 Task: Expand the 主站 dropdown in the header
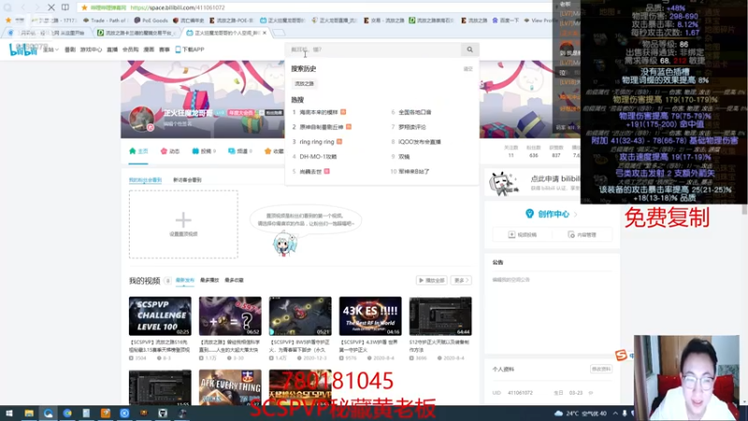(50, 50)
